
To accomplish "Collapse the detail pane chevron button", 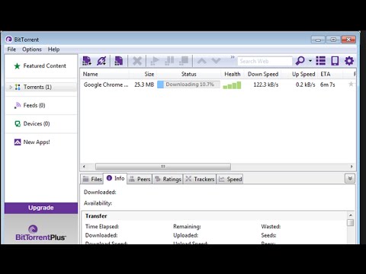I will pos(350,179).
